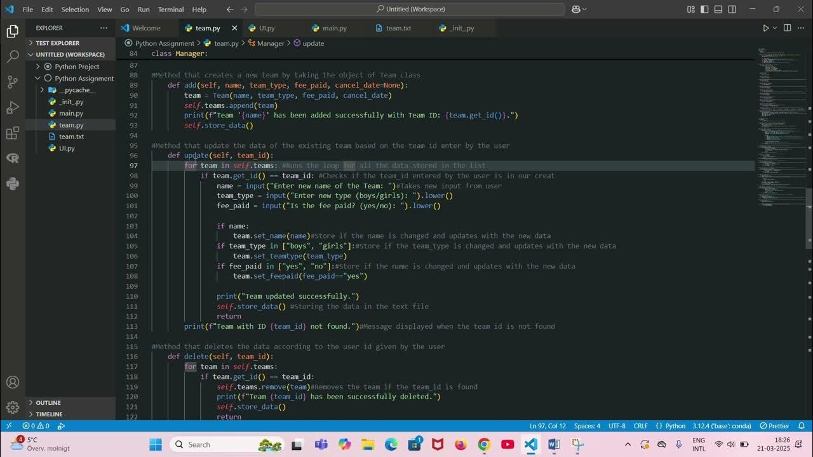Open Firefox from taskbar

(460, 444)
